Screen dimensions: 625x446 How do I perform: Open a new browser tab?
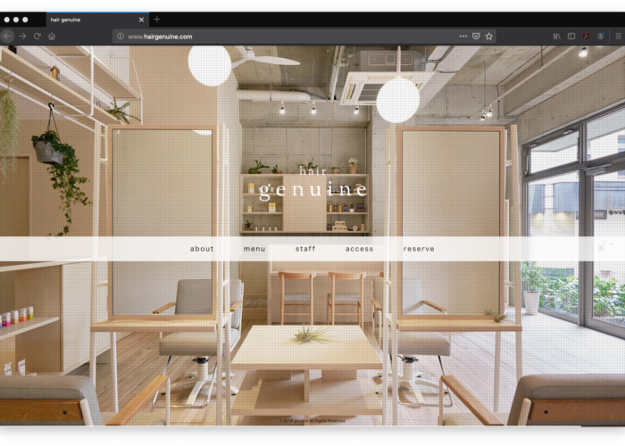157,19
